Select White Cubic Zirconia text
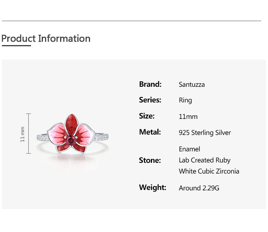Viewport: 268px width, 232px height. (209, 171)
